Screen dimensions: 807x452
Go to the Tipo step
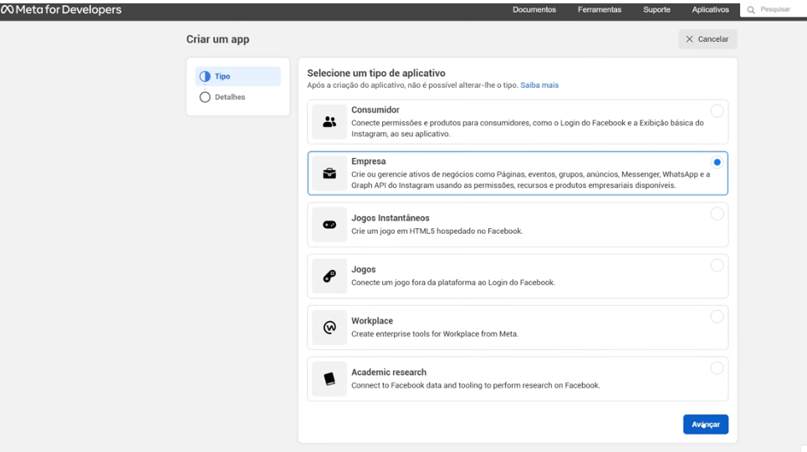click(238, 76)
